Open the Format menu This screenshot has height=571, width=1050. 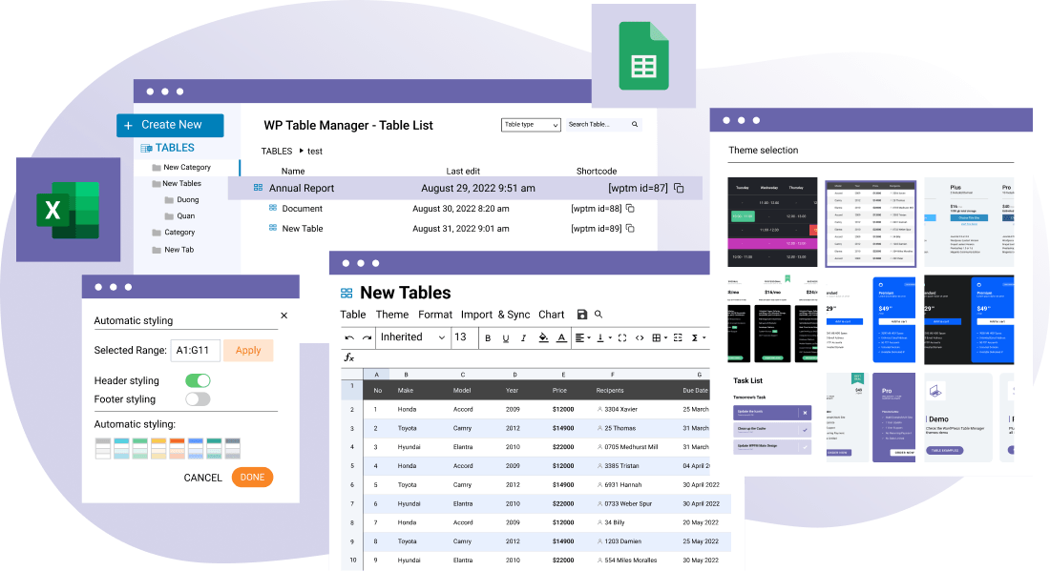click(435, 315)
